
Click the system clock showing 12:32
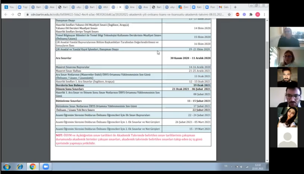pyautogui.click(x=258, y=167)
